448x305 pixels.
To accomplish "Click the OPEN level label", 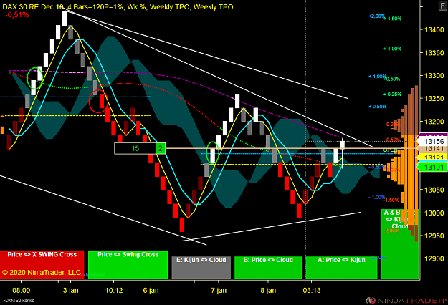I will tap(390, 150).
